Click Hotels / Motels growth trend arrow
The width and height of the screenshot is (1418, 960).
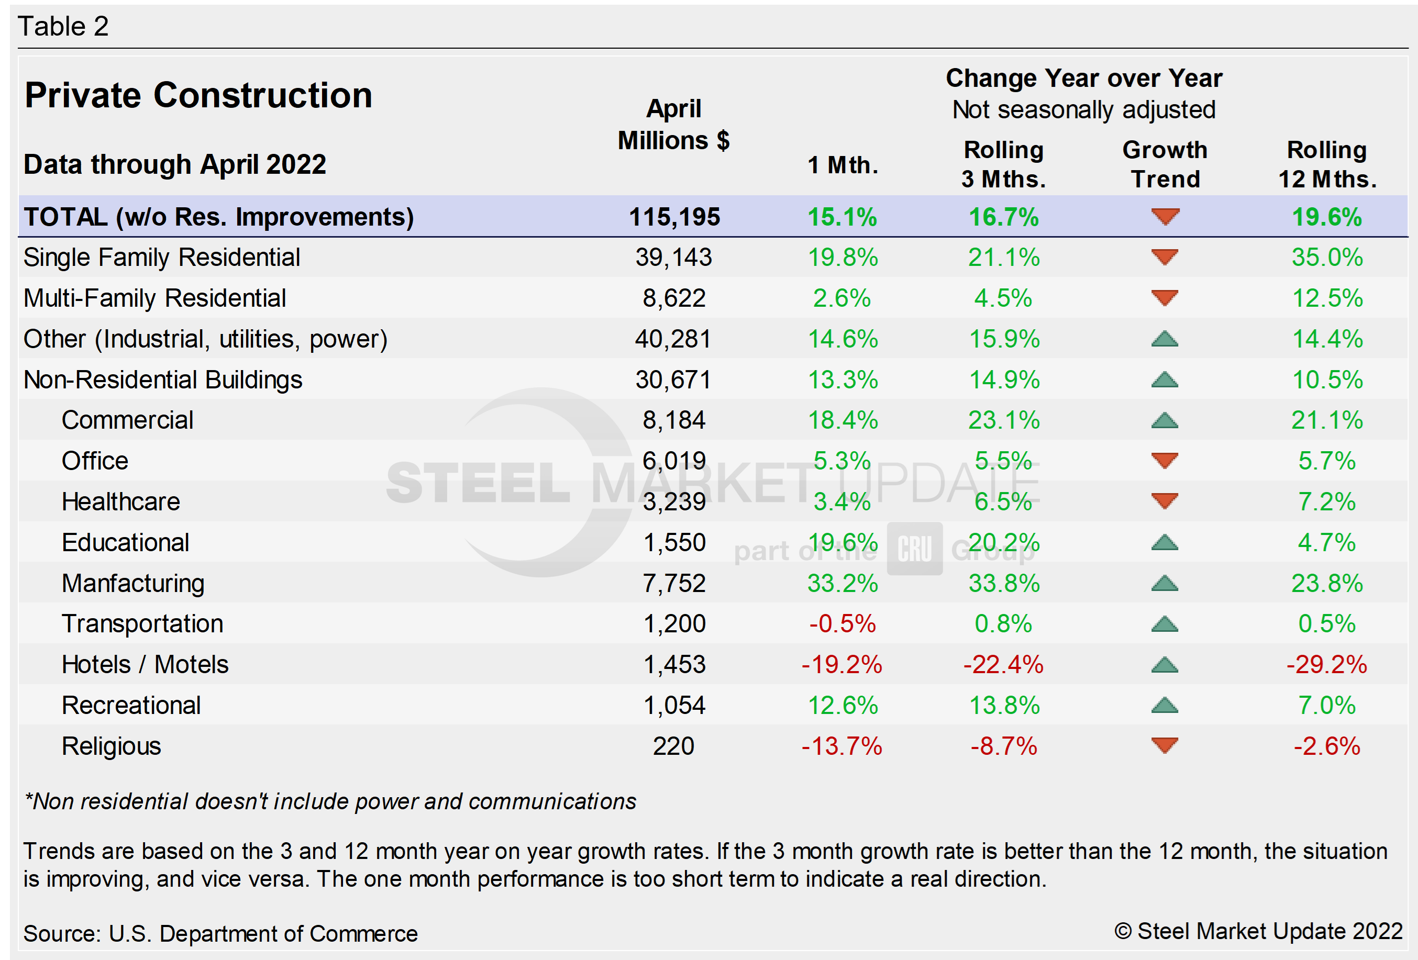pos(1165,665)
